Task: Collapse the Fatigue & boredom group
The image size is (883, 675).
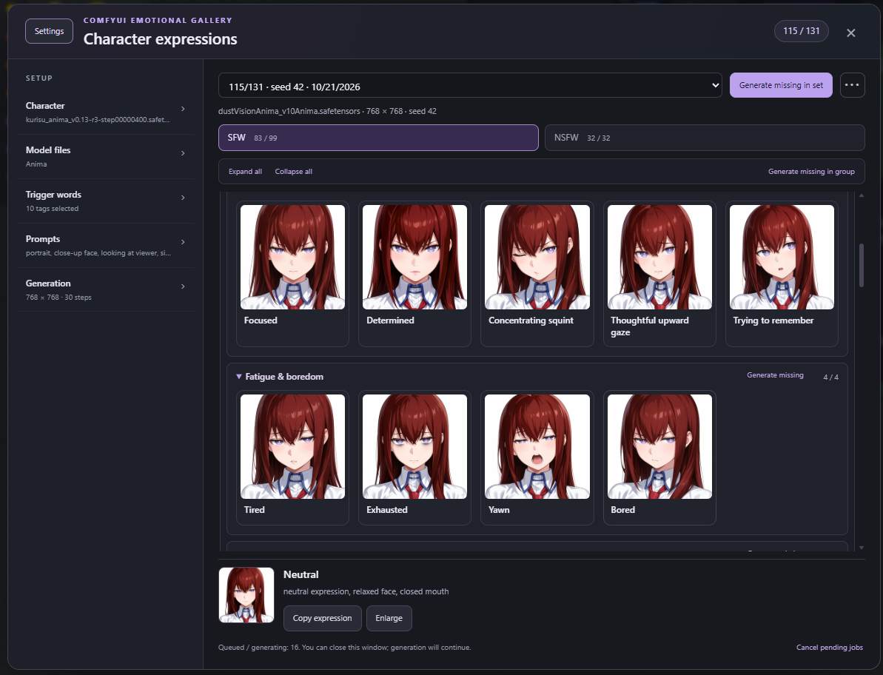Action: coord(279,377)
